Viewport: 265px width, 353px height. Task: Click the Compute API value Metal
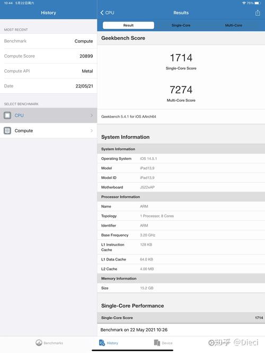tap(87, 71)
